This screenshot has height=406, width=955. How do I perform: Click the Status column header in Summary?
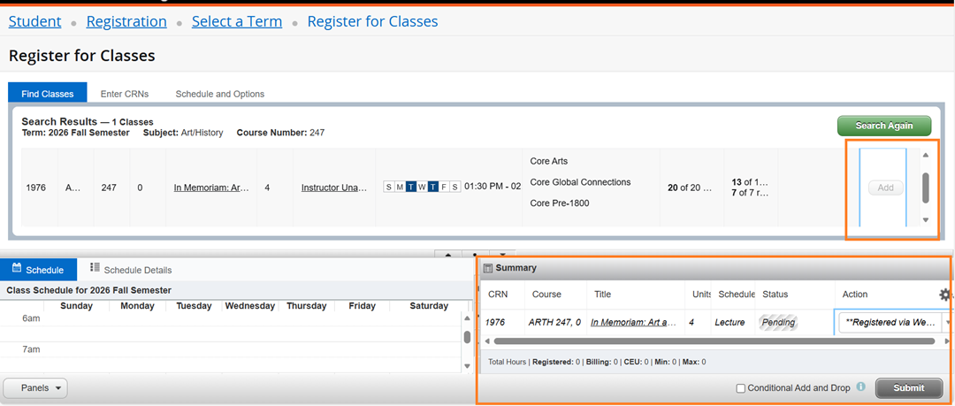[775, 295]
